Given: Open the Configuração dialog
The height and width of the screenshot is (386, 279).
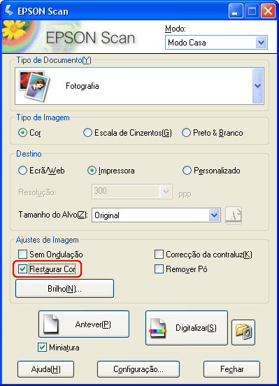Looking at the screenshot, I should click(x=138, y=369).
